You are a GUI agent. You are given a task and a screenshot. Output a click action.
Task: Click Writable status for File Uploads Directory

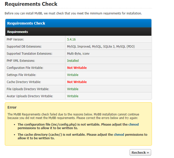[x=73, y=89]
